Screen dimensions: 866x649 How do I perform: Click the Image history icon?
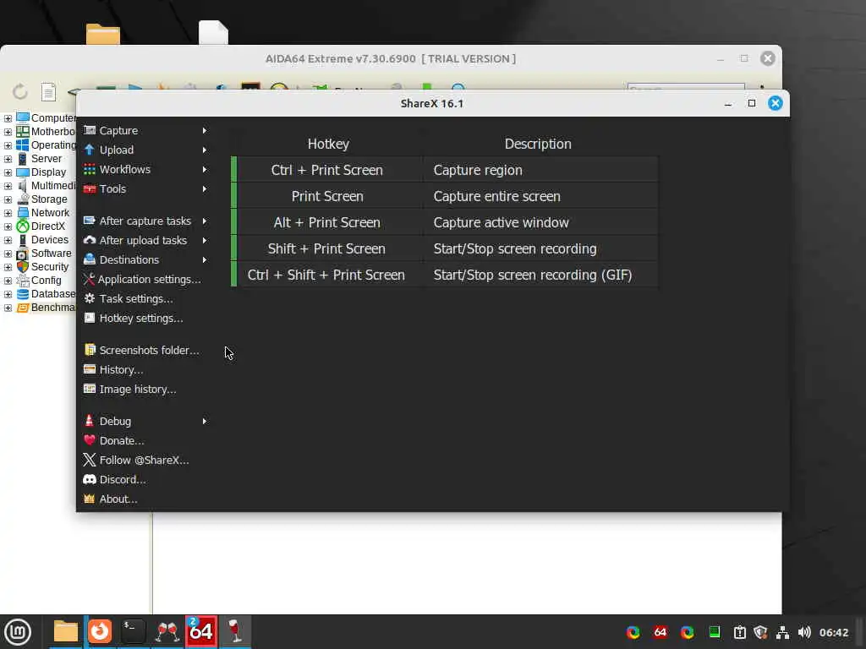90,389
